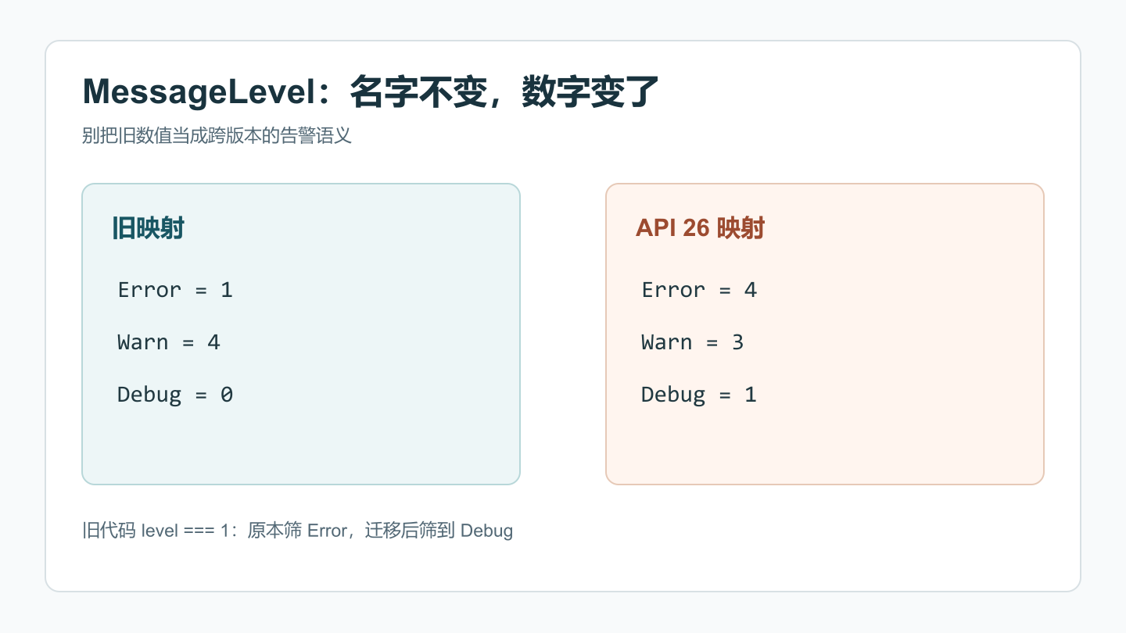This screenshot has height=633, width=1126.
Task: Click "Warn = 4" in the old mapping
Action: (x=169, y=342)
